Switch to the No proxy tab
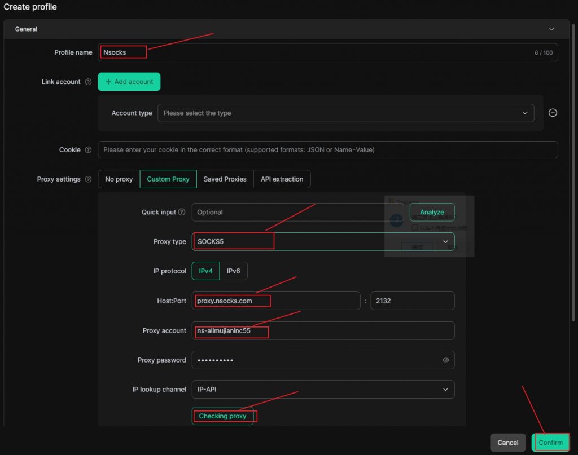 coord(118,179)
